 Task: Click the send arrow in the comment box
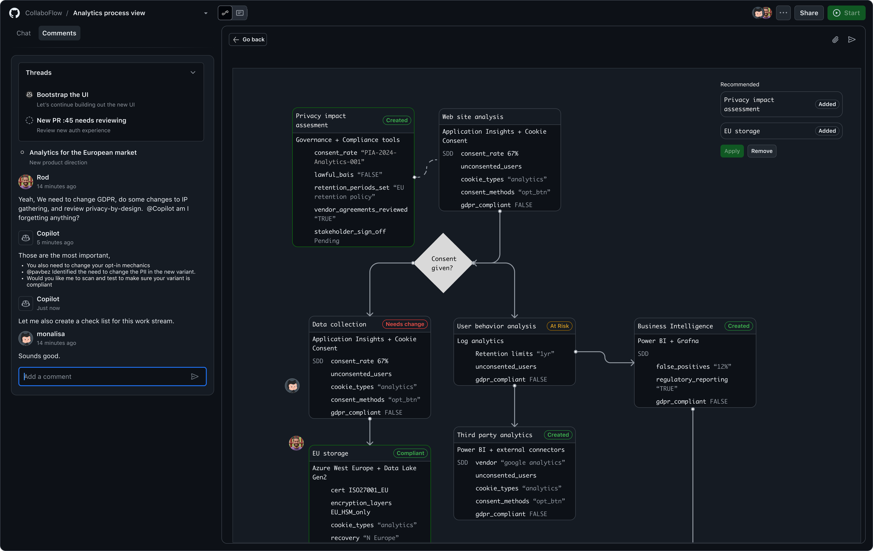[195, 377]
